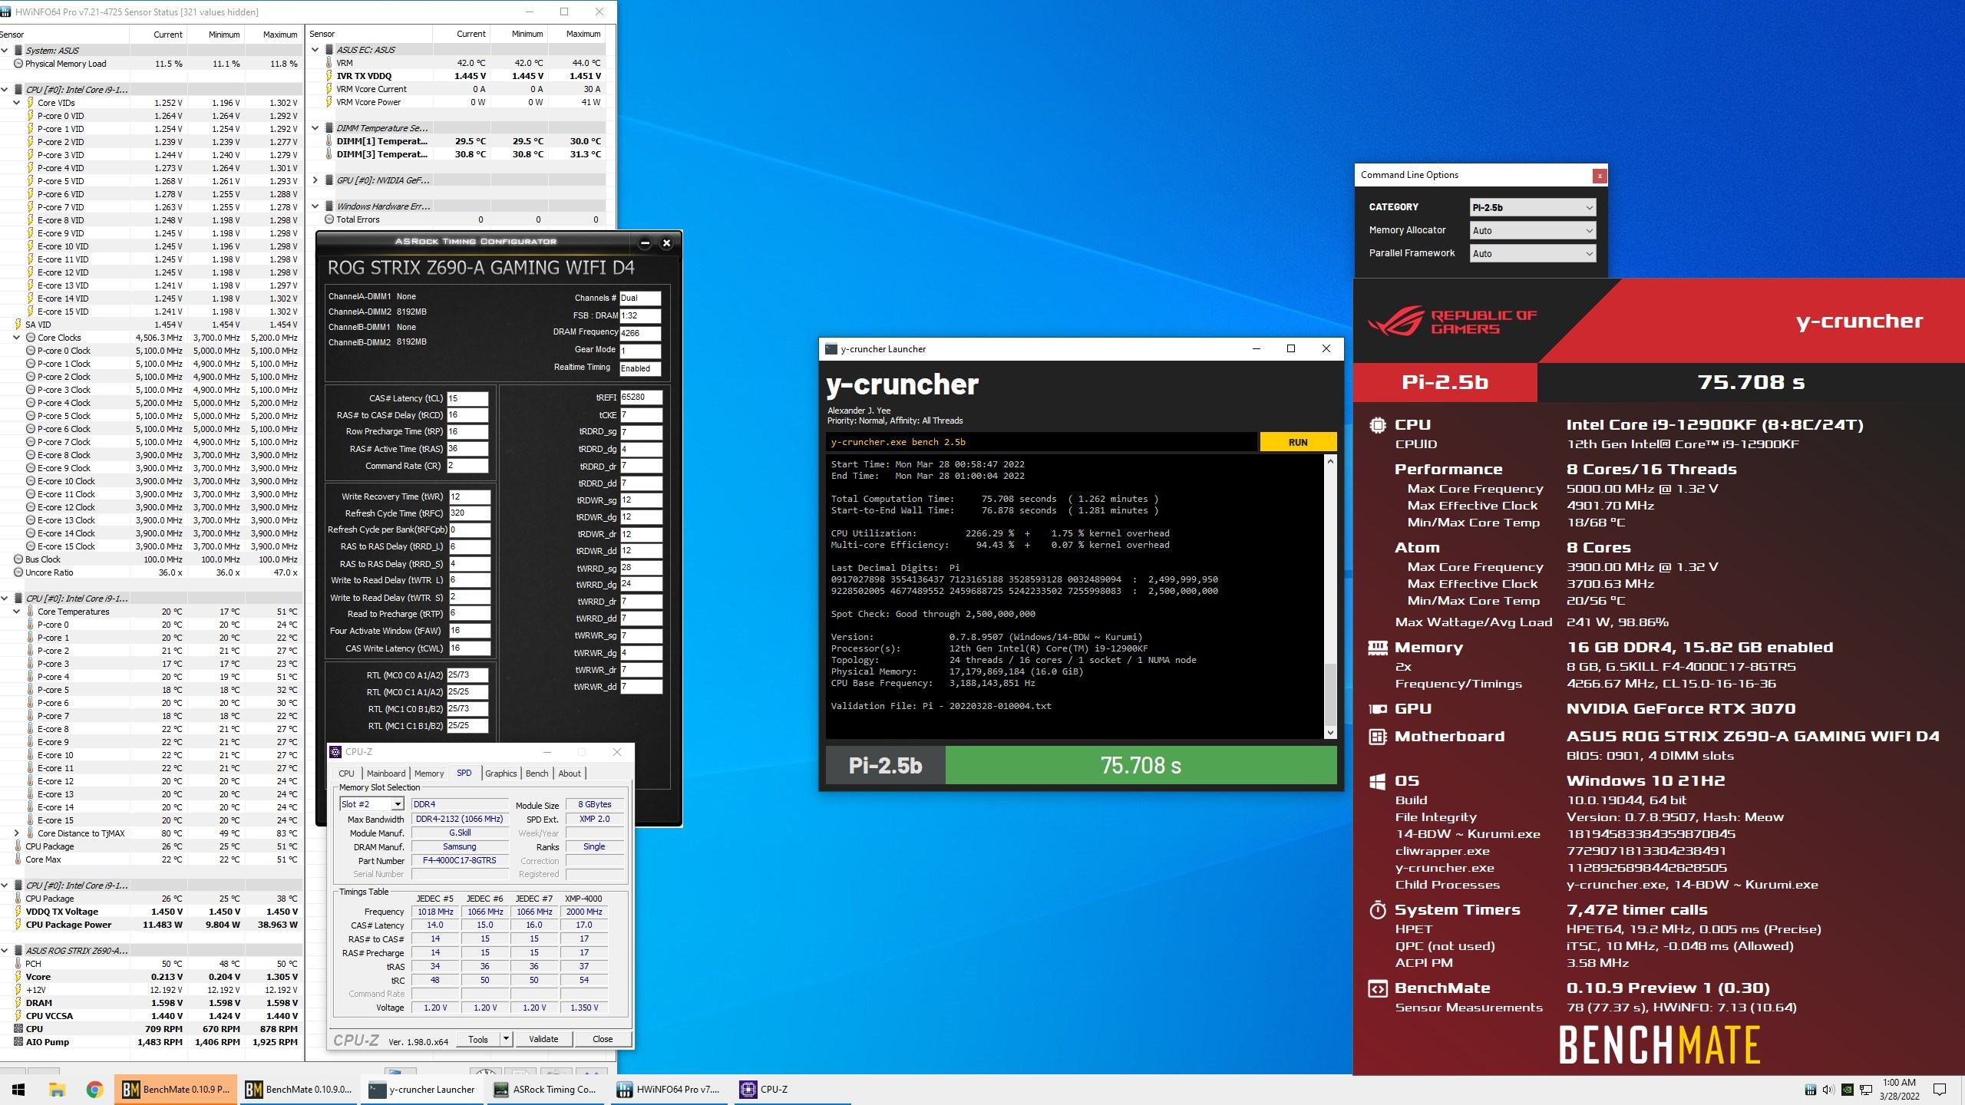Open File Explorer from the taskbar
The width and height of the screenshot is (1965, 1105).
(x=56, y=1089)
